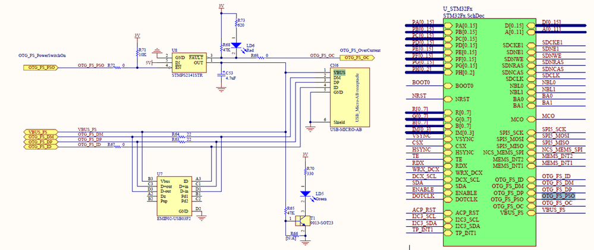The width and height of the screenshot is (594, 250).
Task: Click the green LED symbol LD5
Action: [x=306, y=194]
